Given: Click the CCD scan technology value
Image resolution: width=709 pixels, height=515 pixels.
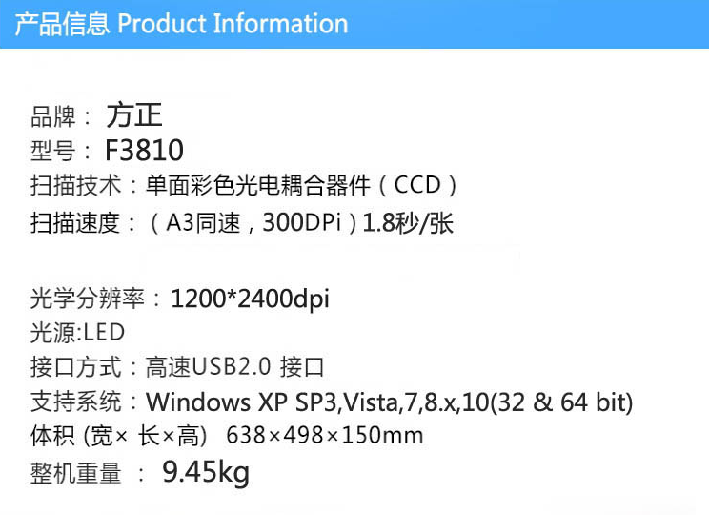Looking at the screenshot, I should coord(301,185).
